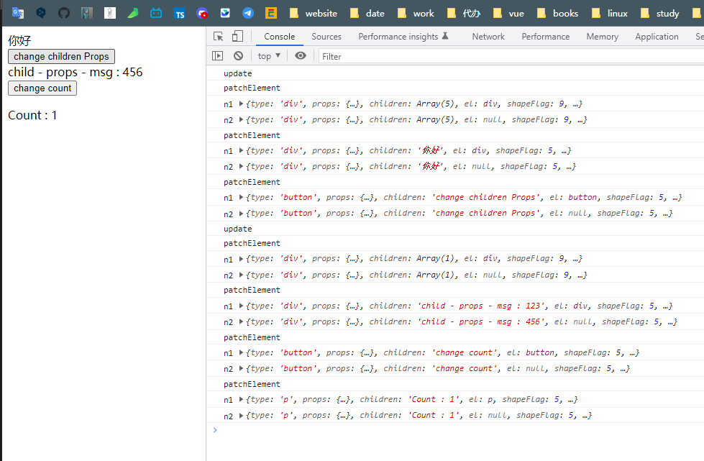The width and height of the screenshot is (704, 461).
Task: Open the purple cloud with red dot bookmark
Action: click(x=202, y=13)
